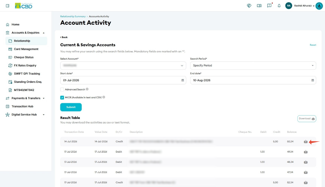Image resolution: width=325 pixels, height=187 pixels.
Task: Click the Debit column header
Action: click(x=263, y=132)
